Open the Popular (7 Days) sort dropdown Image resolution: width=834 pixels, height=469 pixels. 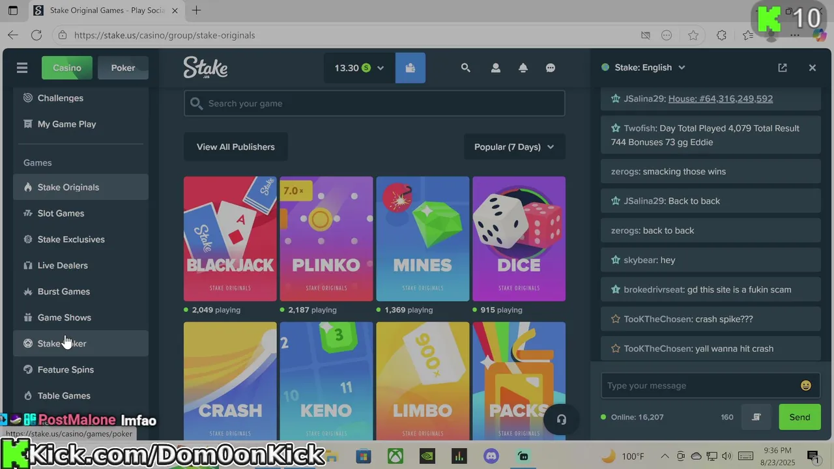coord(515,147)
